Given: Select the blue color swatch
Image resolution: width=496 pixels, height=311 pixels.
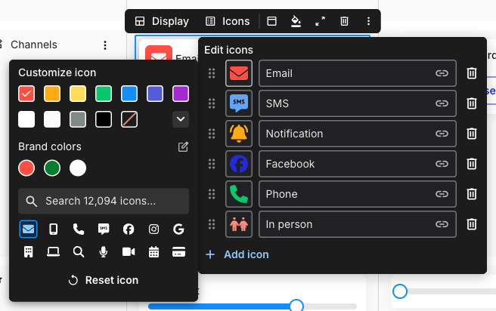Looking at the screenshot, I should point(129,94).
